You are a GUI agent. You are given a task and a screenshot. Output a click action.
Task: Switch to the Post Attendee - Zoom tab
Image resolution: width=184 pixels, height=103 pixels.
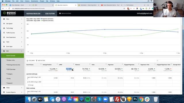click(20, 5)
